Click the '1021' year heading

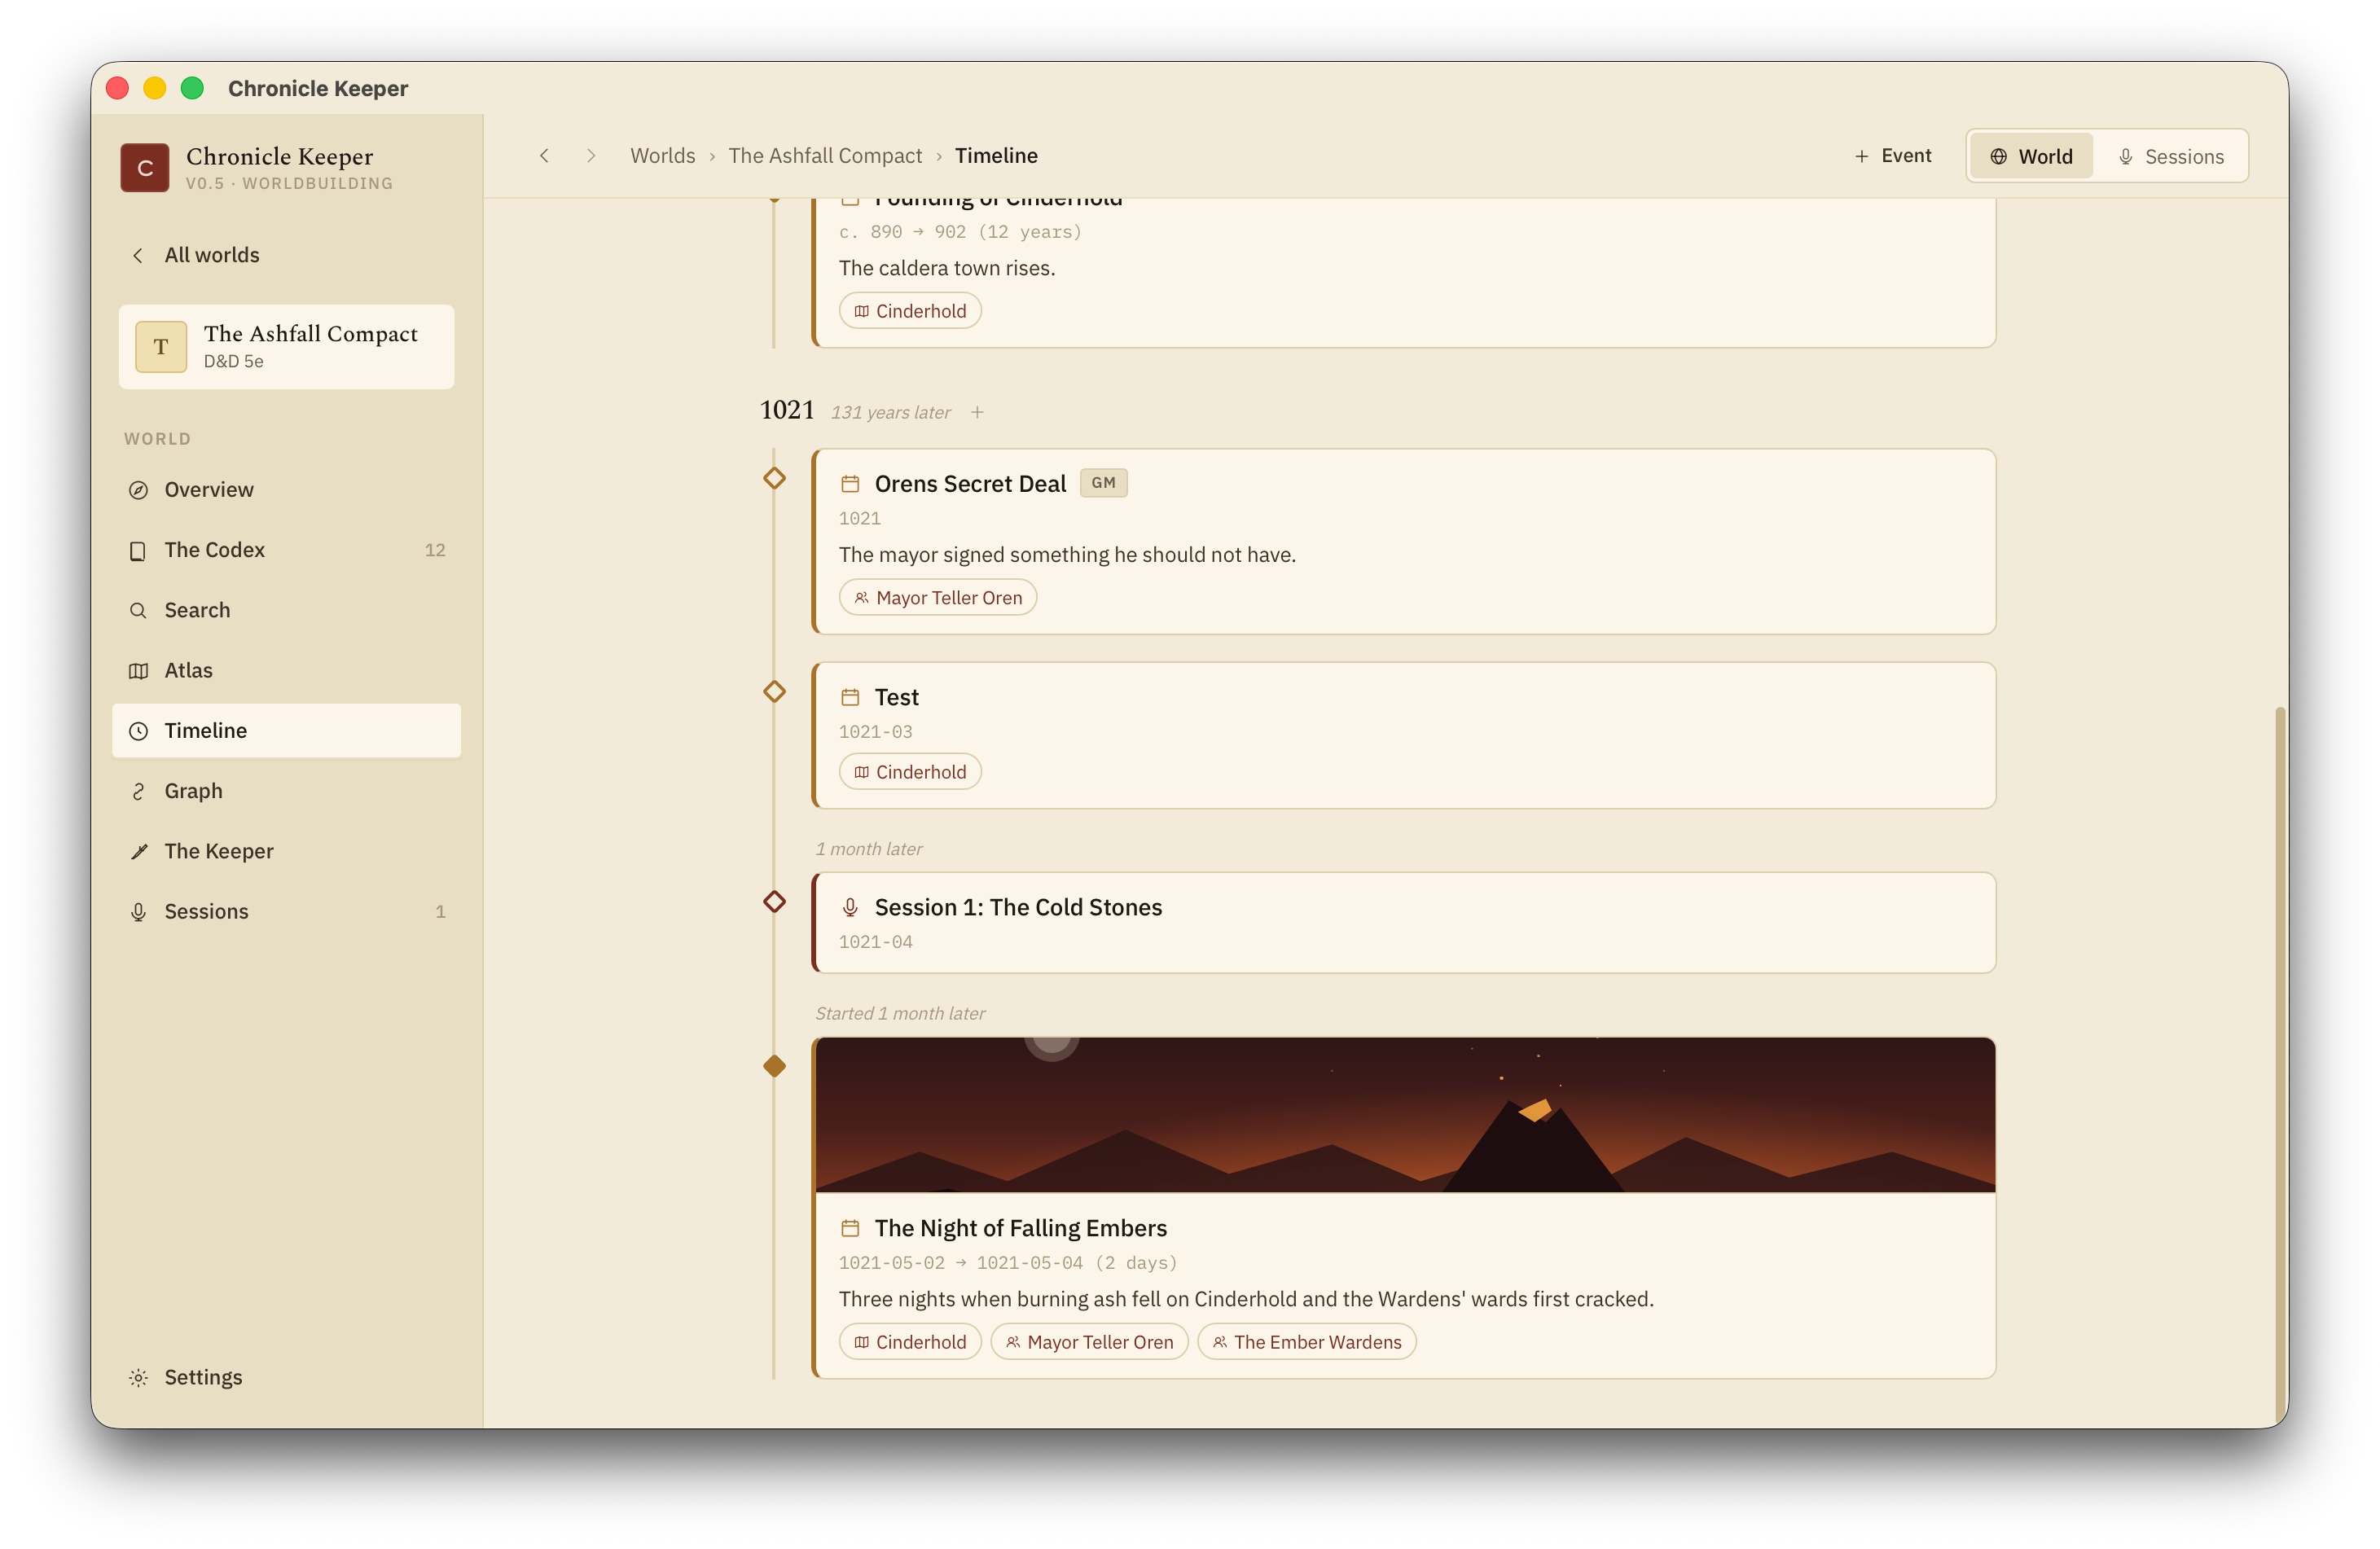787,411
